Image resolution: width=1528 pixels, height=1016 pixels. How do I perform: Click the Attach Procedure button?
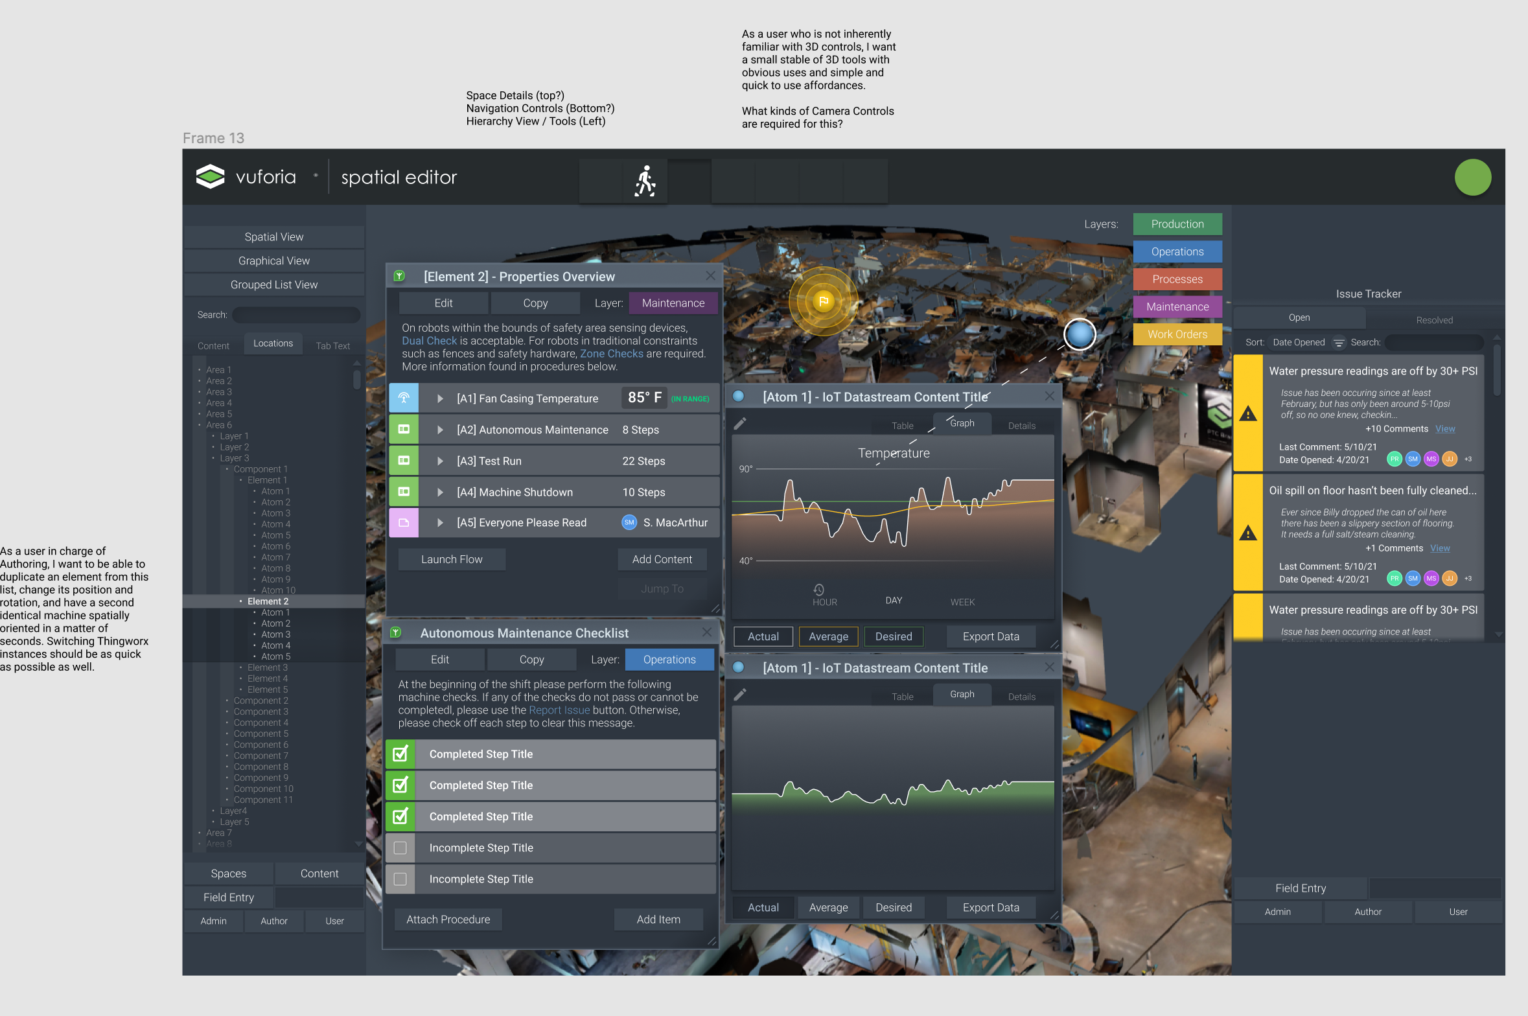pyautogui.click(x=448, y=919)
